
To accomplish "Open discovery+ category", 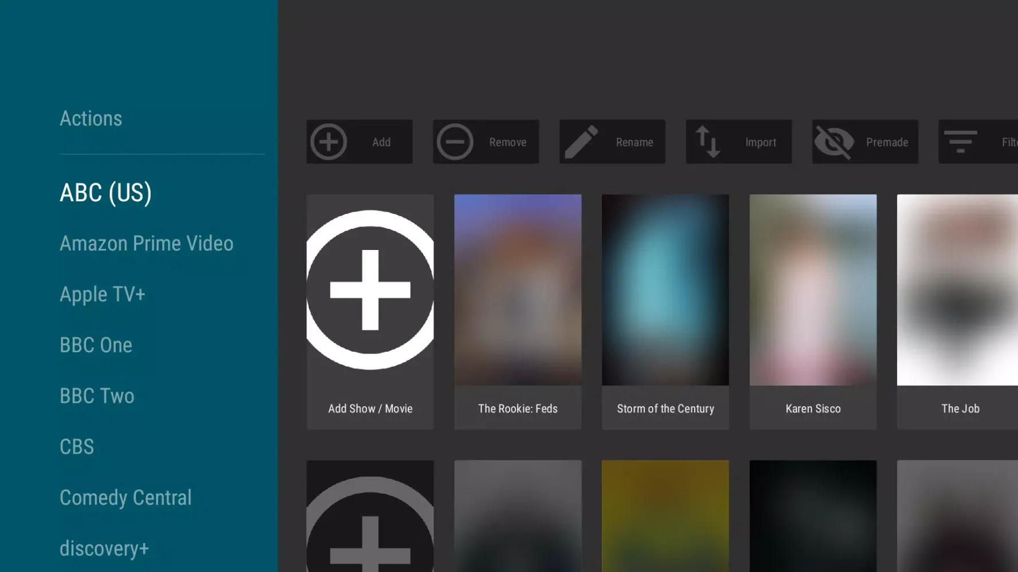I will coord(104,549).
